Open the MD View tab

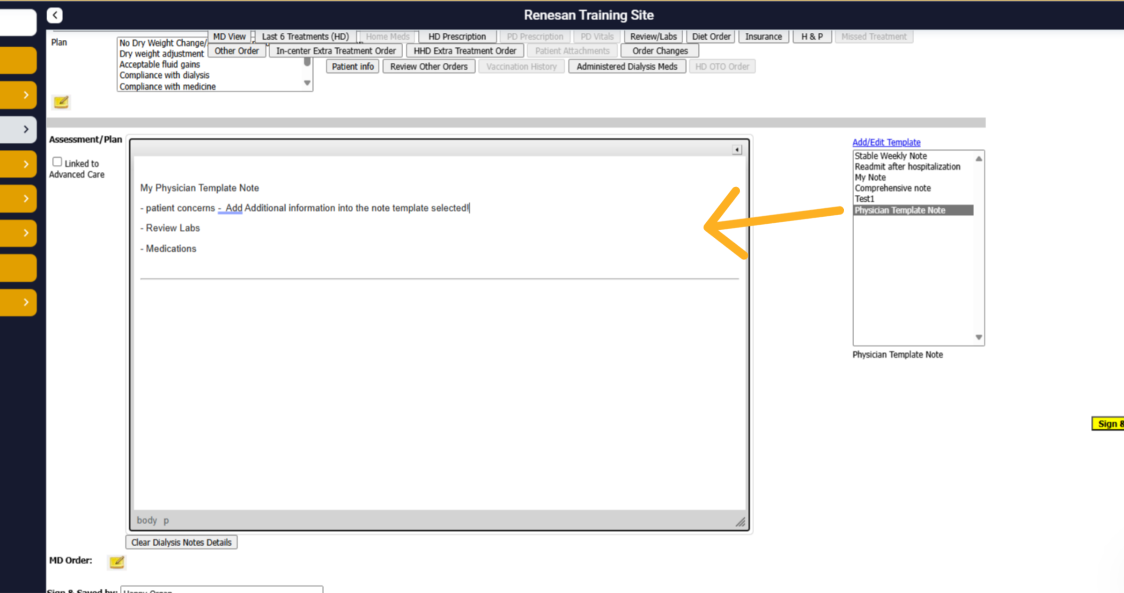(x=229, y=37)
